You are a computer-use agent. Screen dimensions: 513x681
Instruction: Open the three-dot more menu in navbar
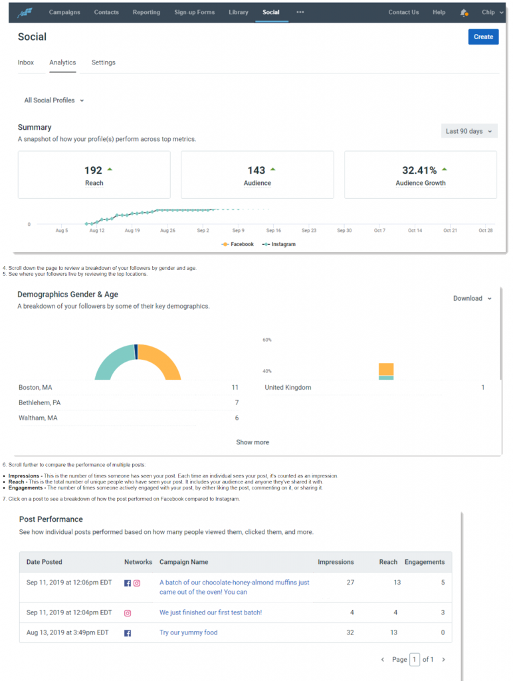click(x=300, y=12)
